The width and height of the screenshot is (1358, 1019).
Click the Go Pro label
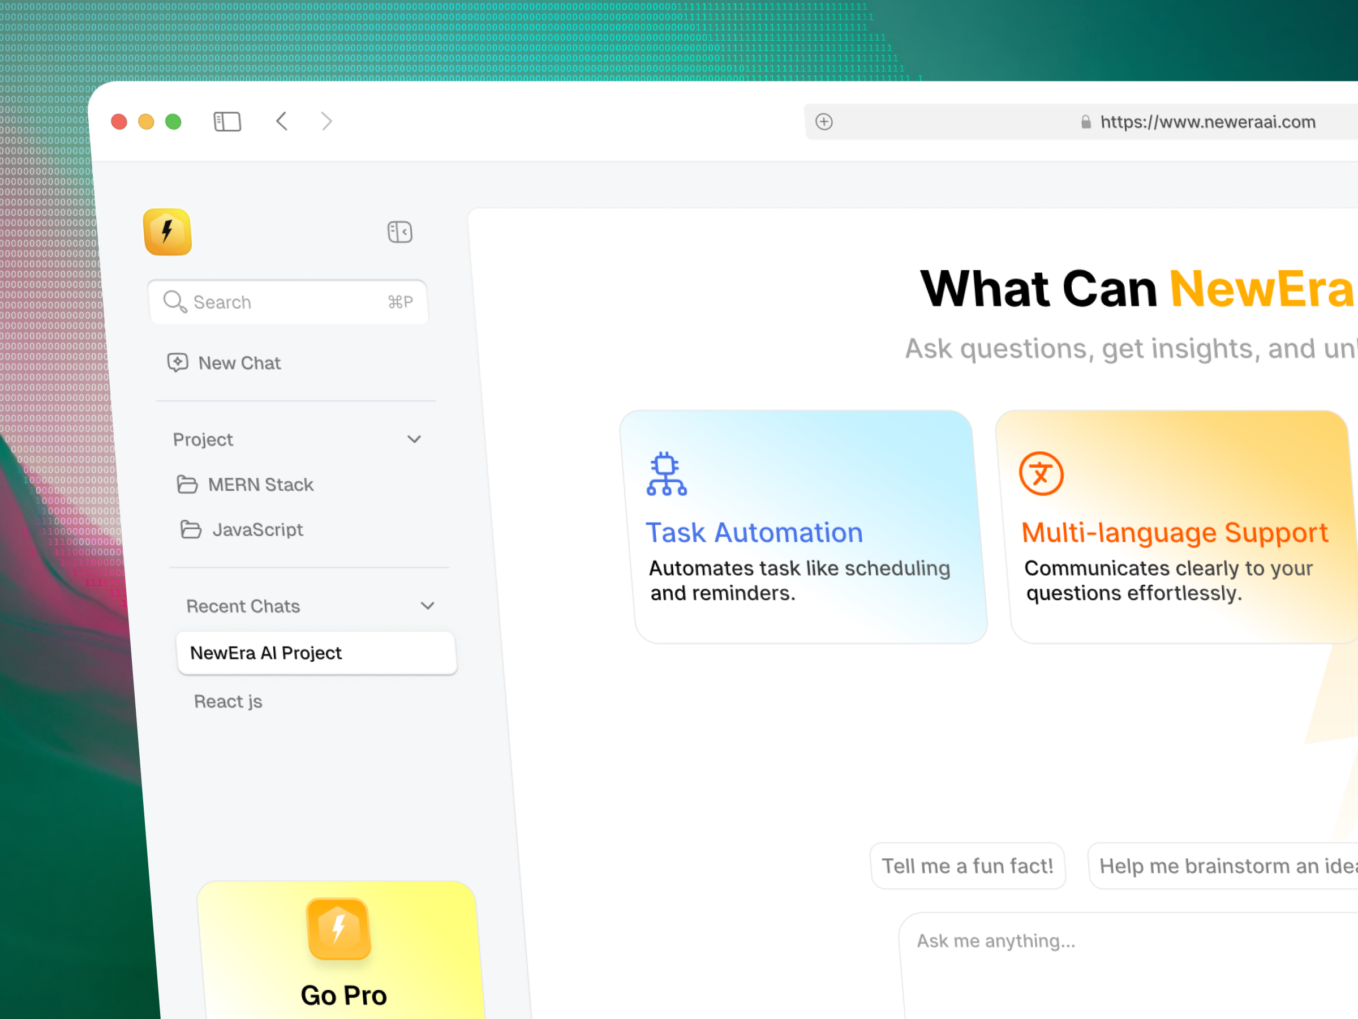(x=344, y=995)
